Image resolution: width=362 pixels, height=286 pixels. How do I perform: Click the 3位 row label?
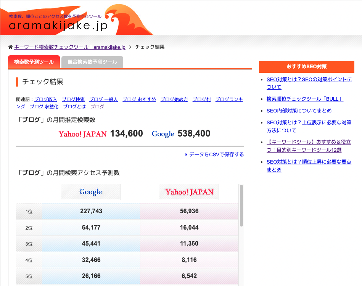tap(29, 244)
